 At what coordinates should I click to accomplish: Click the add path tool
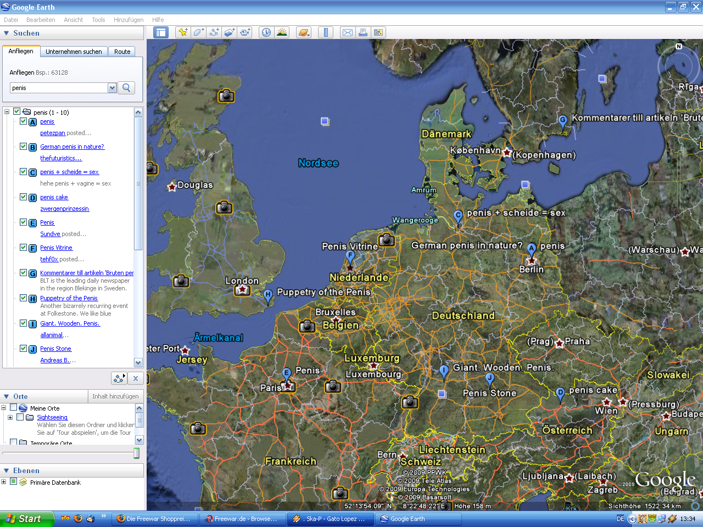[x=214, y=32]
